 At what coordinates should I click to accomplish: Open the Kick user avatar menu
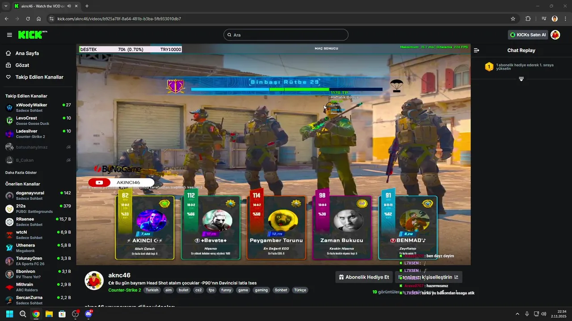[555, 35]
